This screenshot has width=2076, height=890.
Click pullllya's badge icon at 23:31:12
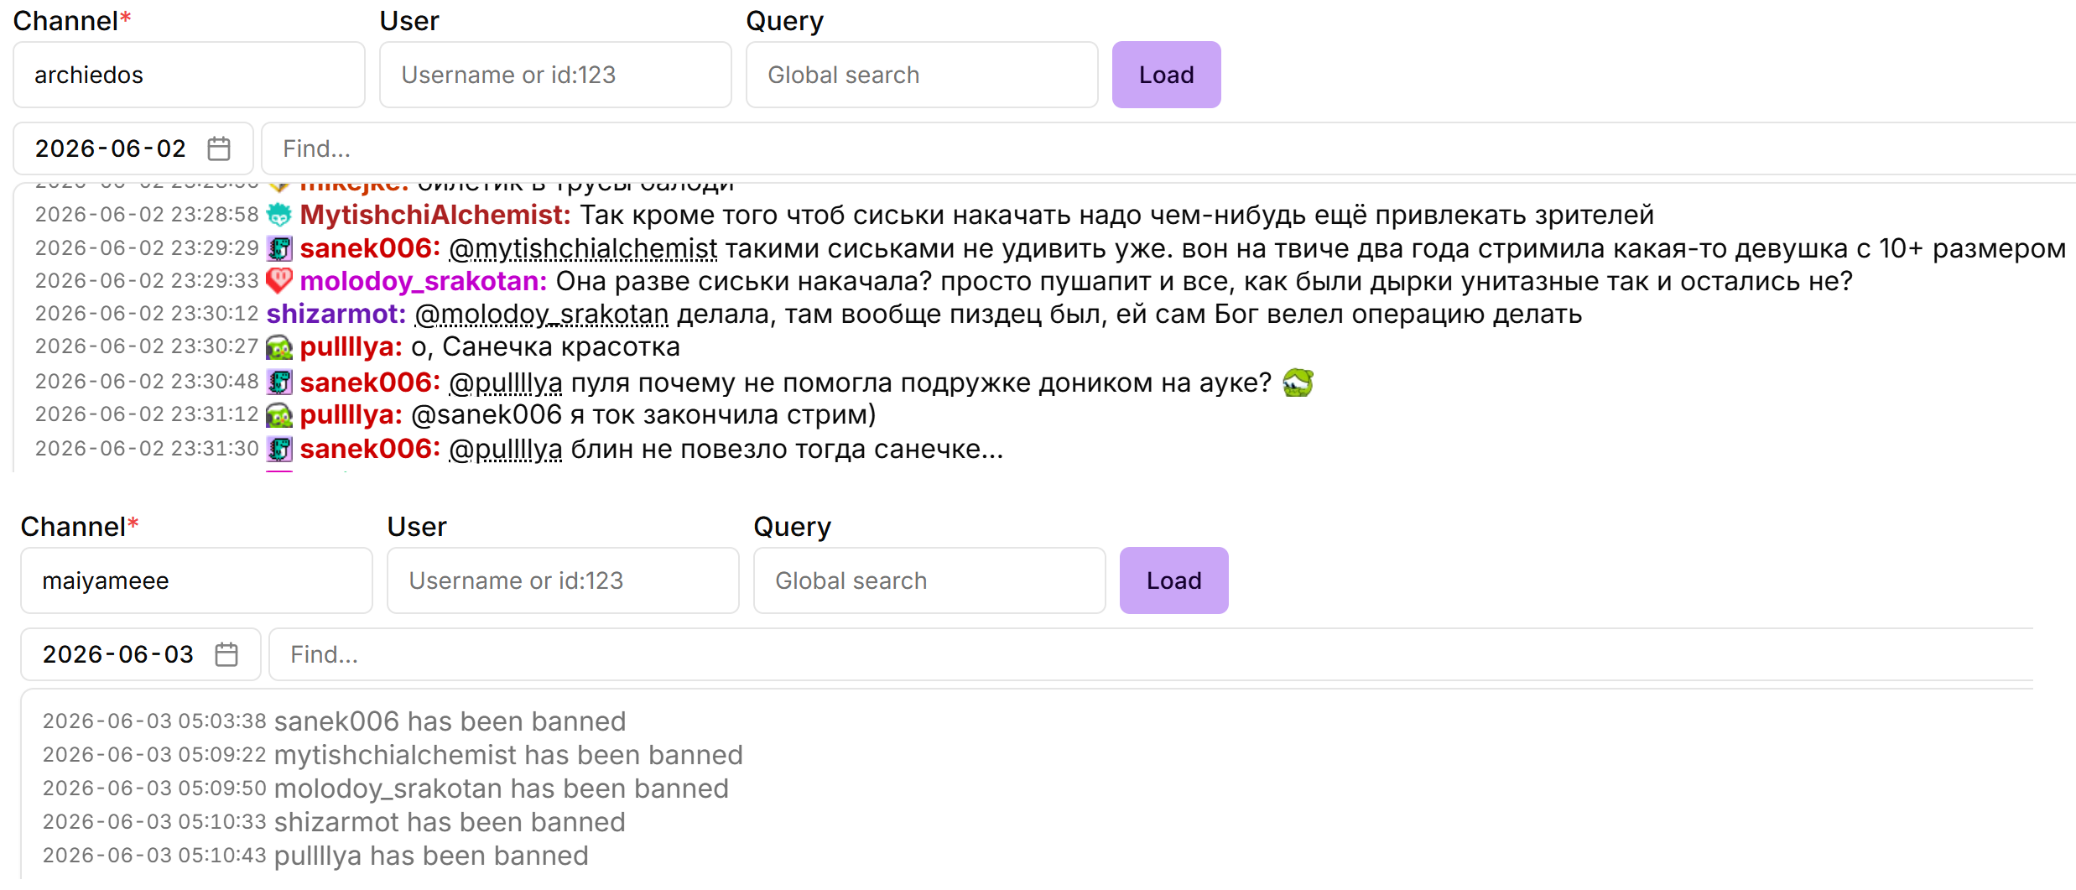point(279,414)
